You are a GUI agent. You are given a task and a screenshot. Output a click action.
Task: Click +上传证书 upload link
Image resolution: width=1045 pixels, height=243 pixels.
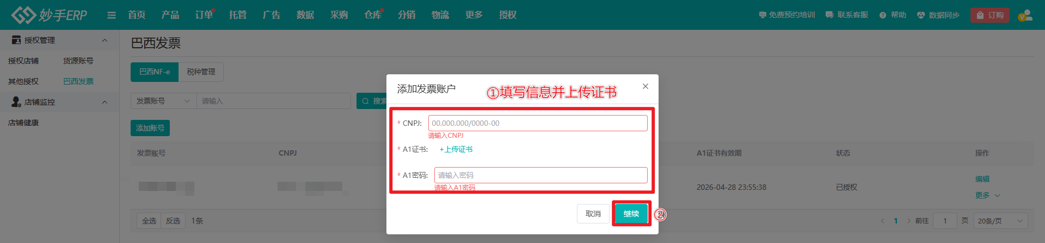tap(456, 149)
